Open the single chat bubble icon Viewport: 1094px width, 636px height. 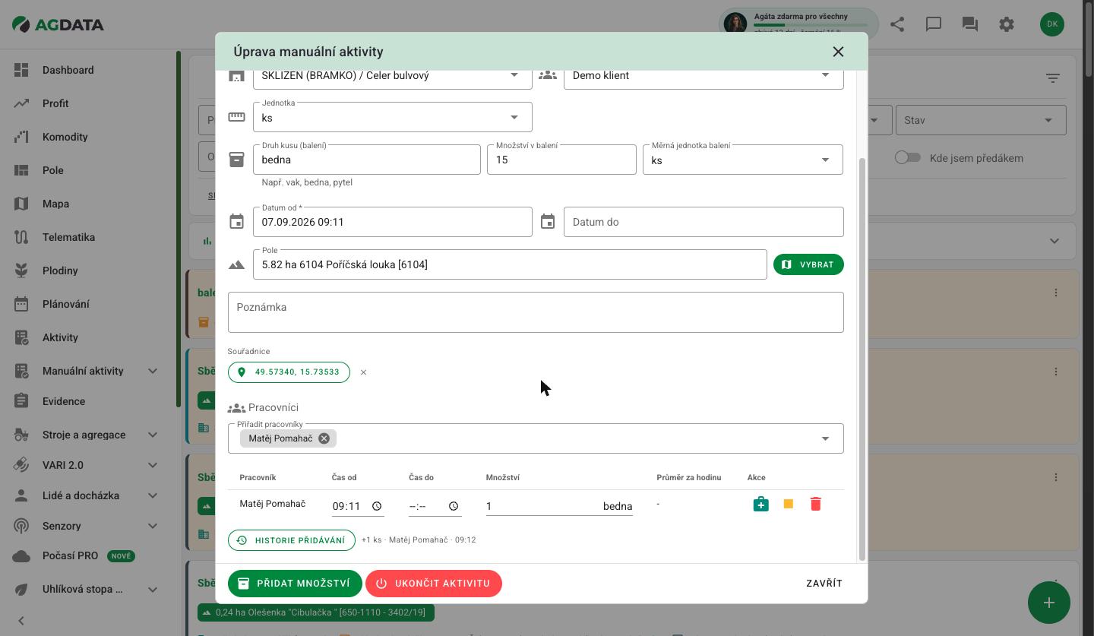pyautogui.click(x=934, y=24)
